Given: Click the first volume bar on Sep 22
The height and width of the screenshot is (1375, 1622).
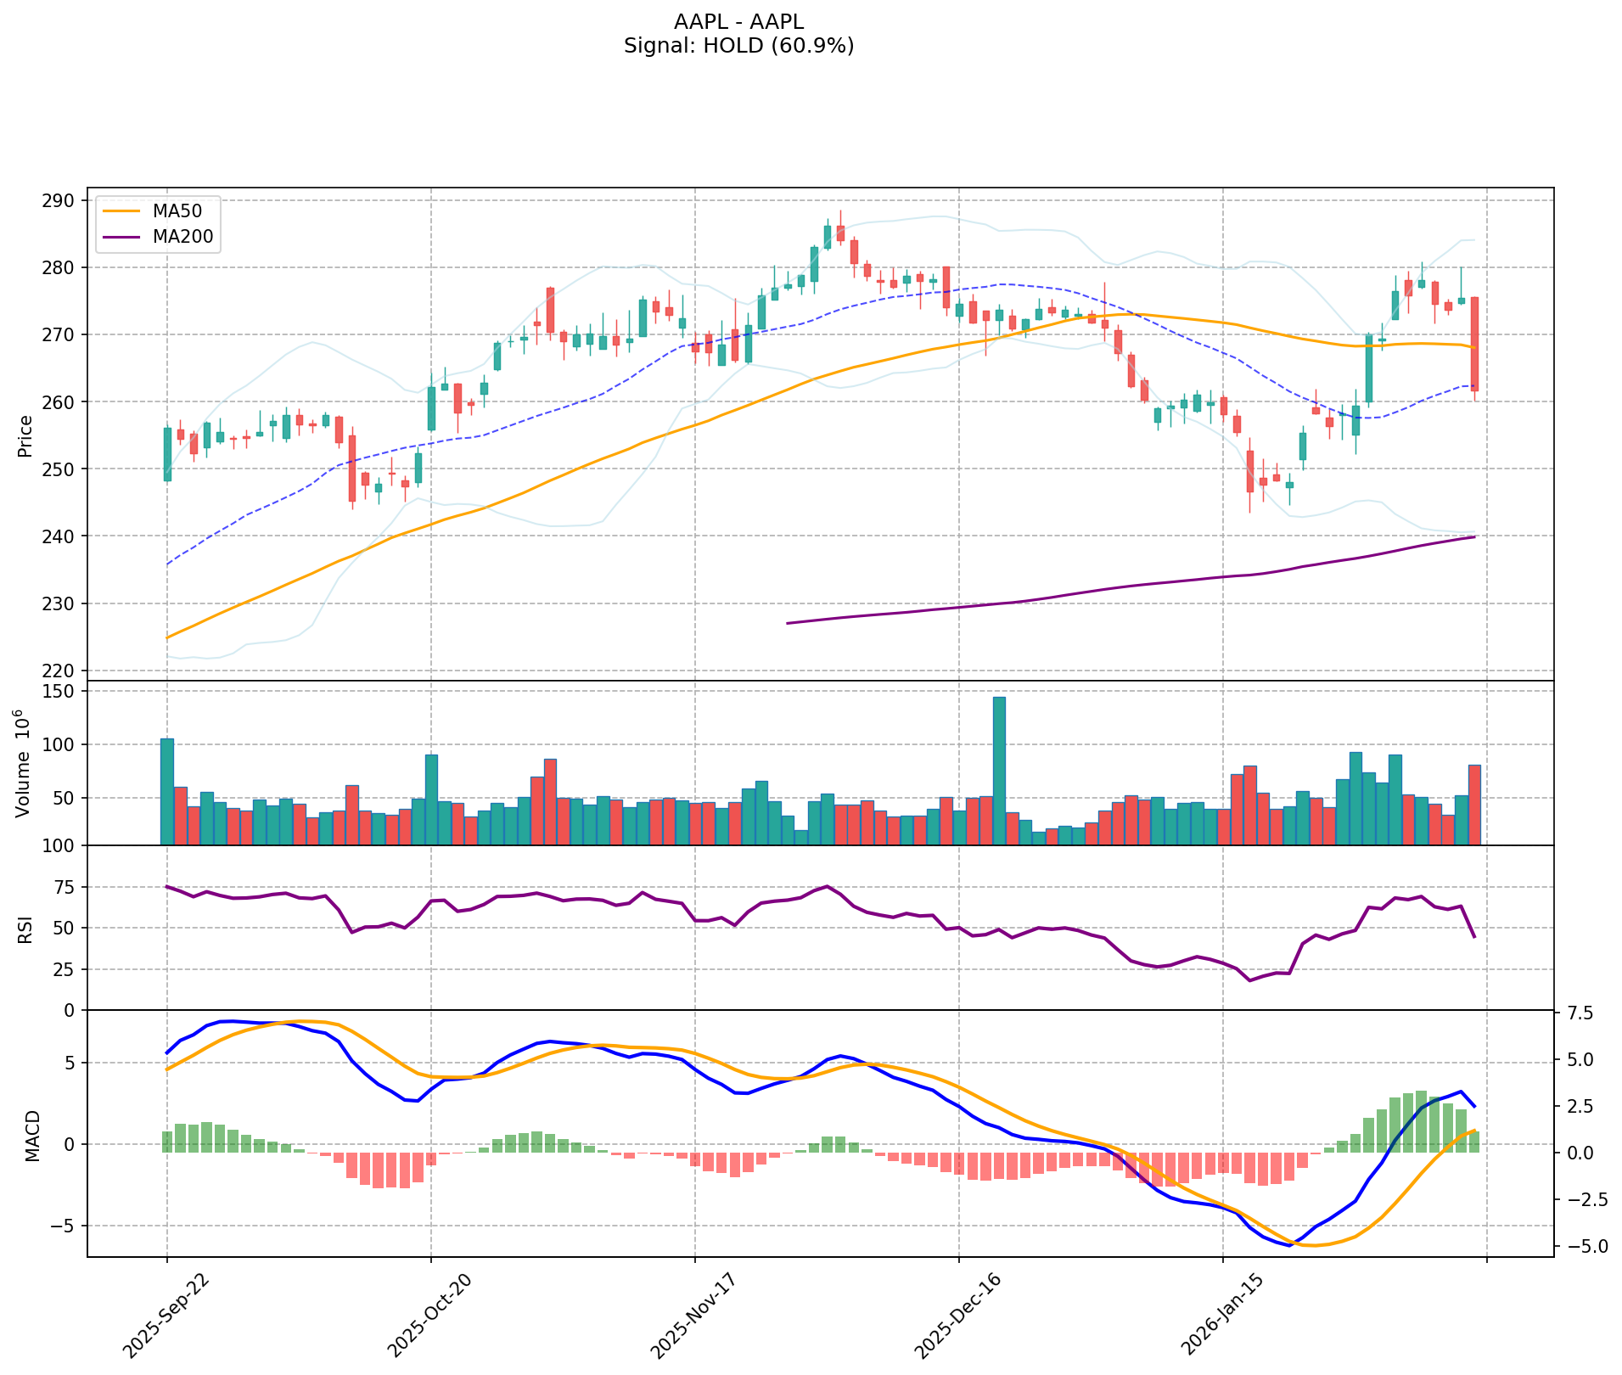Looking at the screenshot, I should point(167,791).
